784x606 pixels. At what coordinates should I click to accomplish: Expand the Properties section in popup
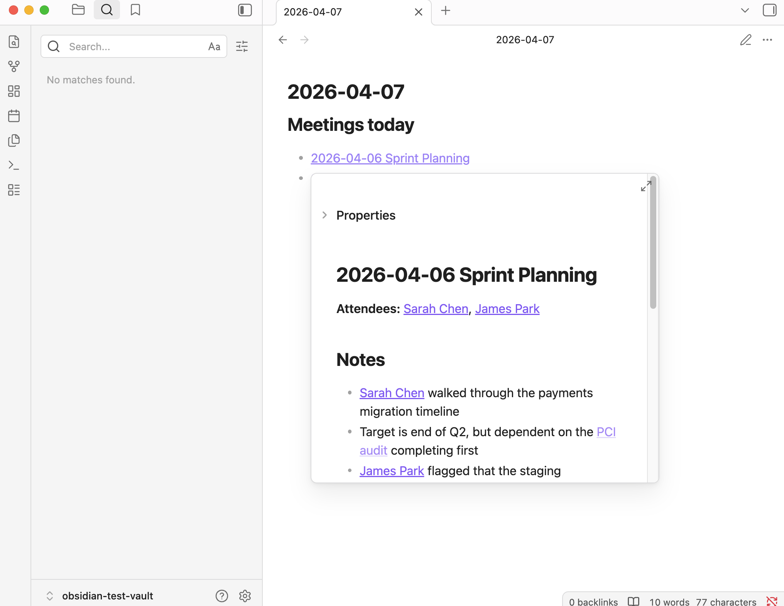click(x=324, y=215)
